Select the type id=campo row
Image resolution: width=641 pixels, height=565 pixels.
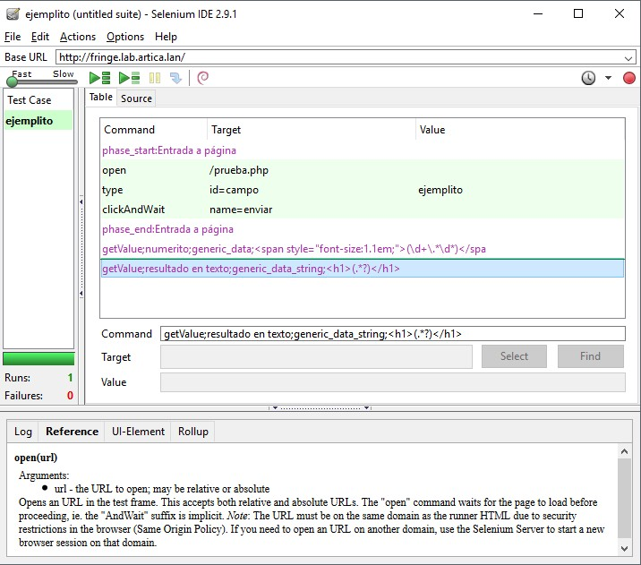tap(363, 190)
